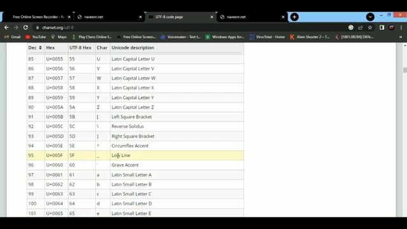Click cell 'U+005F' in row 95

click(54, 155)
